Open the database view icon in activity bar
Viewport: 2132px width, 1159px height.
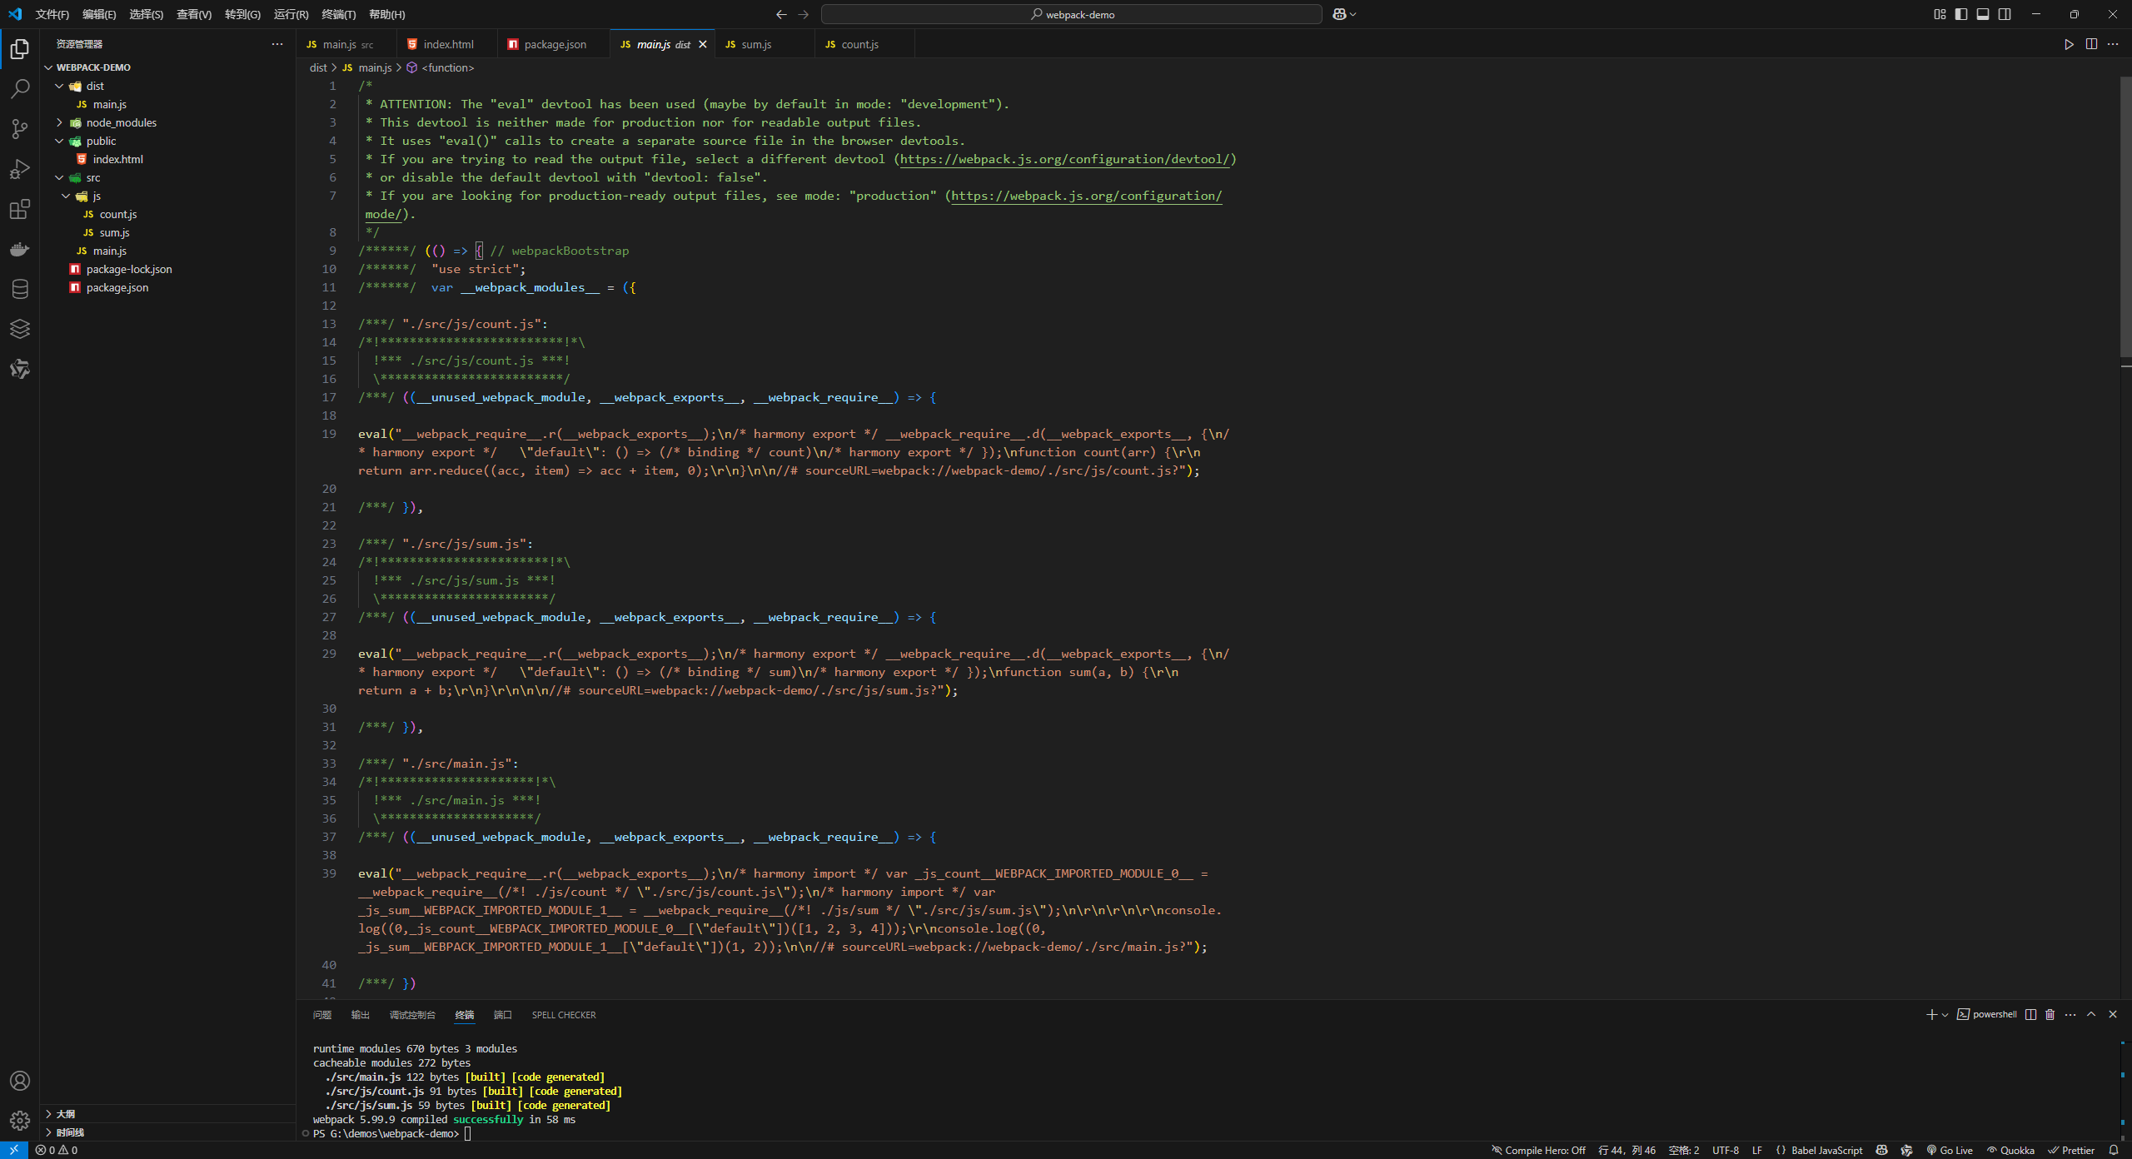pyautogui.click(x=20, y=289)
